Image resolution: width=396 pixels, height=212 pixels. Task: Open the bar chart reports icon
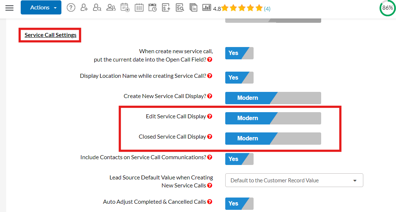tap(207, 8)
